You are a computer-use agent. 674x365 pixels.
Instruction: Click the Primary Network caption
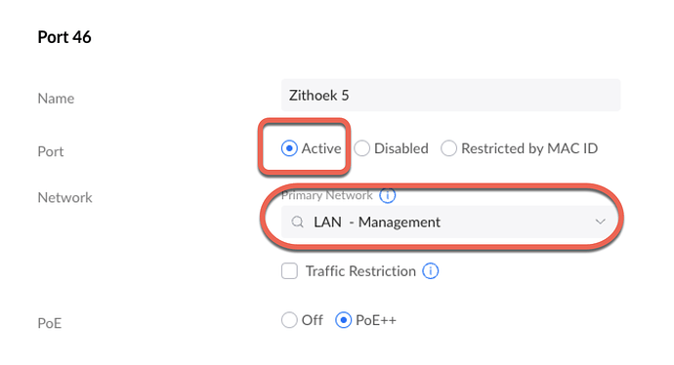click(326, 195)
